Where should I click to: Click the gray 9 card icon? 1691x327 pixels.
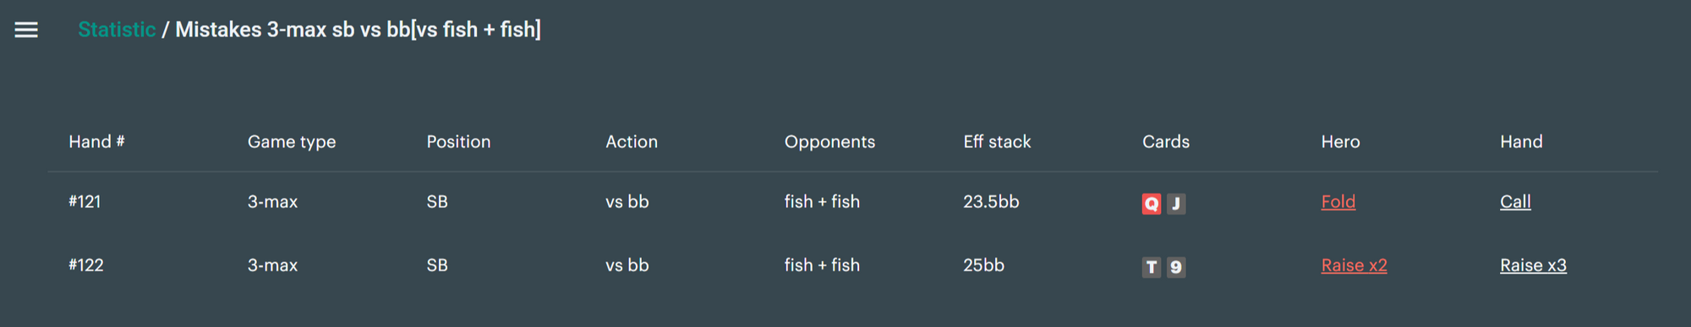point(1176,268)
